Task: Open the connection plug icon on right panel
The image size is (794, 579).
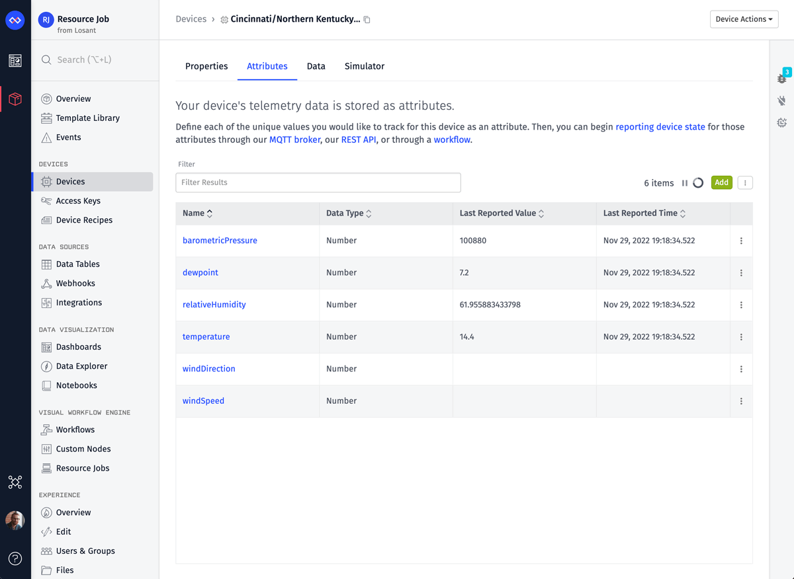Action: pyautogui.click(x=782, y=100)
